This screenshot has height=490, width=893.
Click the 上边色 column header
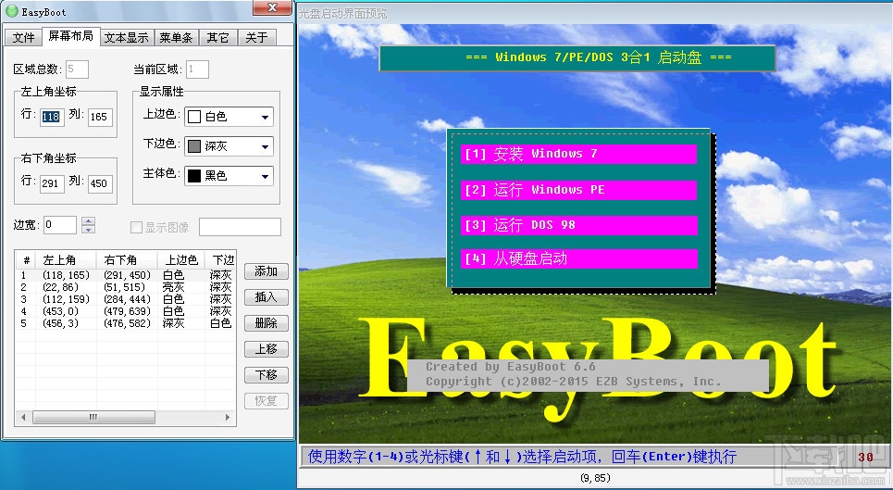[181, 259]
